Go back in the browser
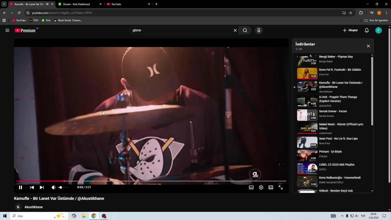The image size is (391, 220). click(4, 13)
